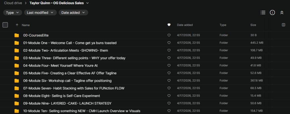This screenshot has width=290, height=114.
Task: Click the sort arrow beside Name
Action: (17, 25)
